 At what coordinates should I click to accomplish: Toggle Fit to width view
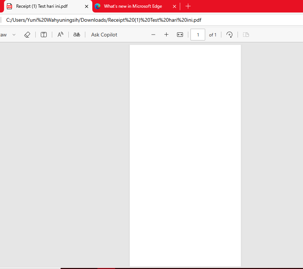pyautogui.click(x=180, y=35)
